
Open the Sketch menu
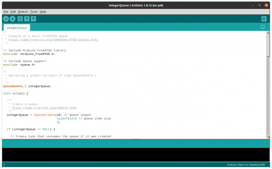coord(23,12)
